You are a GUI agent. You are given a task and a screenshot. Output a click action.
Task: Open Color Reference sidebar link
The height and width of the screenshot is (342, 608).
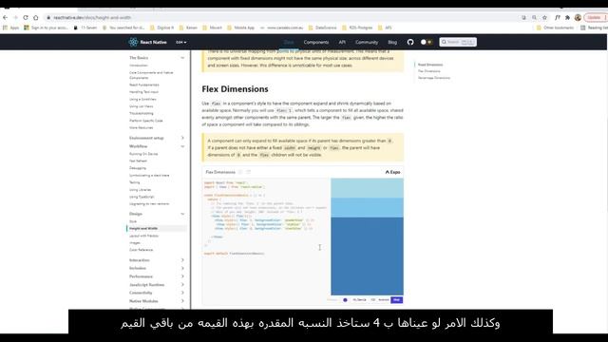[x=142, y=250]
